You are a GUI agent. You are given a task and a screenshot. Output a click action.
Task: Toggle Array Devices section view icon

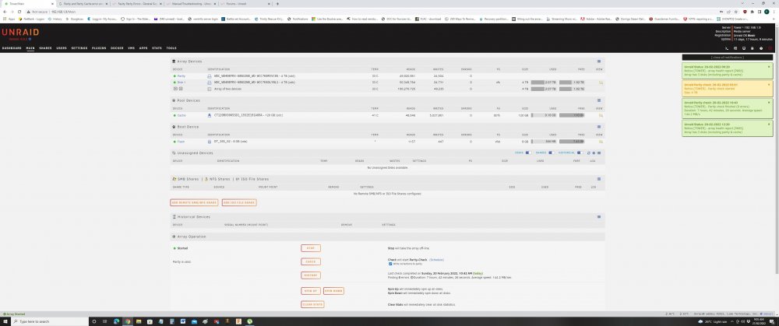(599, 61)
